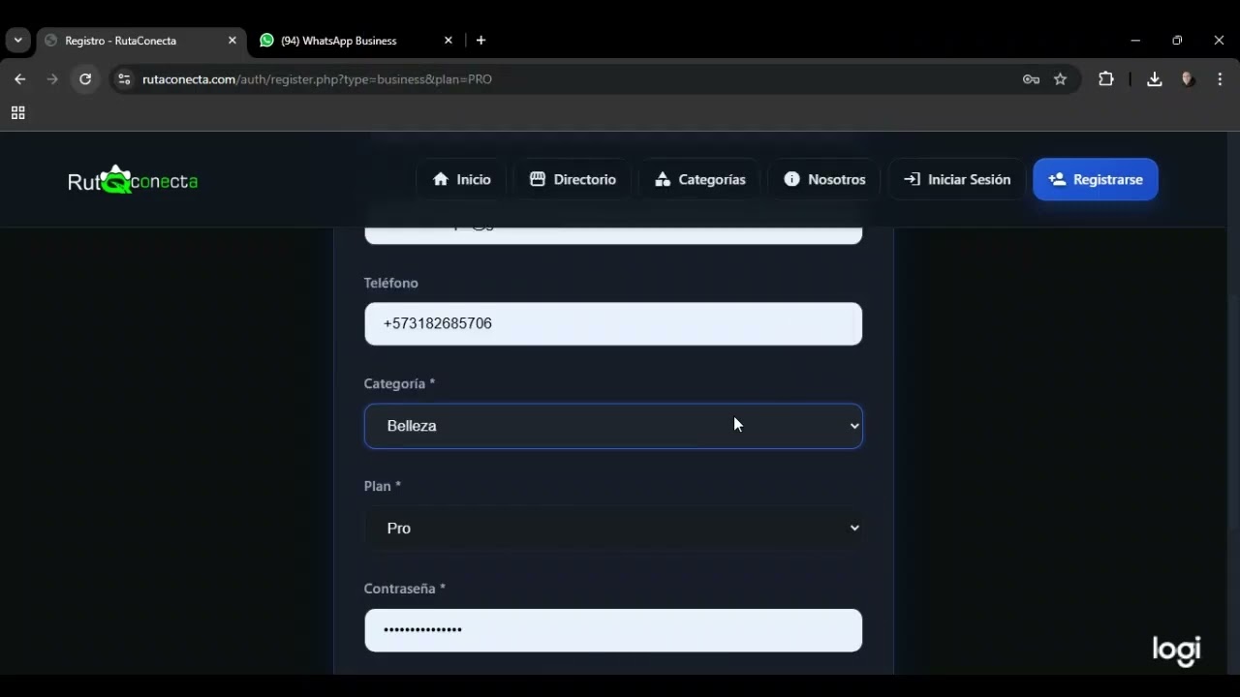1240x697 pixels.
Task: Click the 'Plan *' label
Action: [x=382, y=486]
